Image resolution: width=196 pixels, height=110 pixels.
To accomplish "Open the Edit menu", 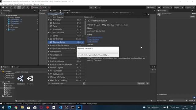I will pyautogui.click(x=6, y=4).
